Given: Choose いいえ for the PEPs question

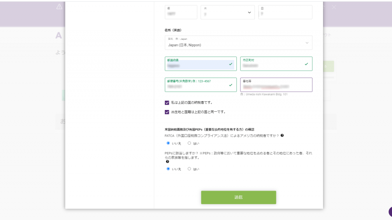Looking at the screenshot, I should pyautogui.click(x=168, y=169).
